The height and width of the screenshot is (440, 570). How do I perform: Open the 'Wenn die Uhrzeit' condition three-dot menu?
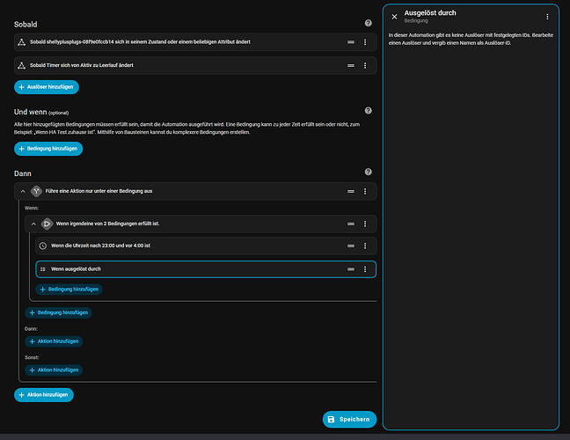point(365,246)
